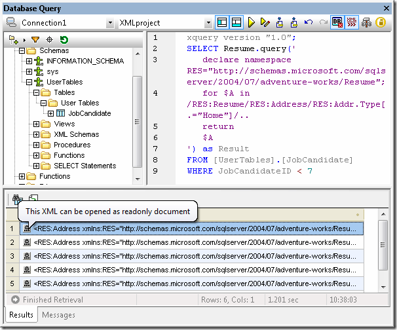
Task: Click the filter funnel icon above the tree
Action: pyautogui.click(x=35, y=41)
